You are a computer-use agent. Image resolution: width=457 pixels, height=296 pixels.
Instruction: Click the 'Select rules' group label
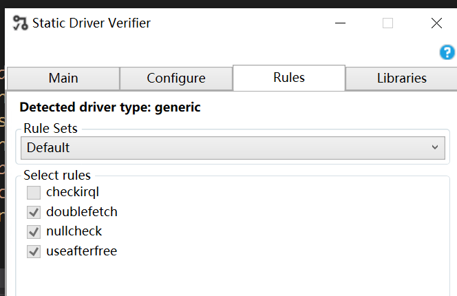pos(57,176)
